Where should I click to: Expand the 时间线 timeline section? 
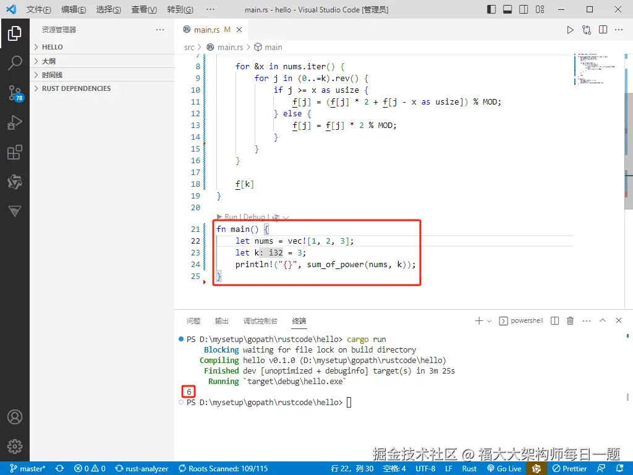(x=102, y=75)
